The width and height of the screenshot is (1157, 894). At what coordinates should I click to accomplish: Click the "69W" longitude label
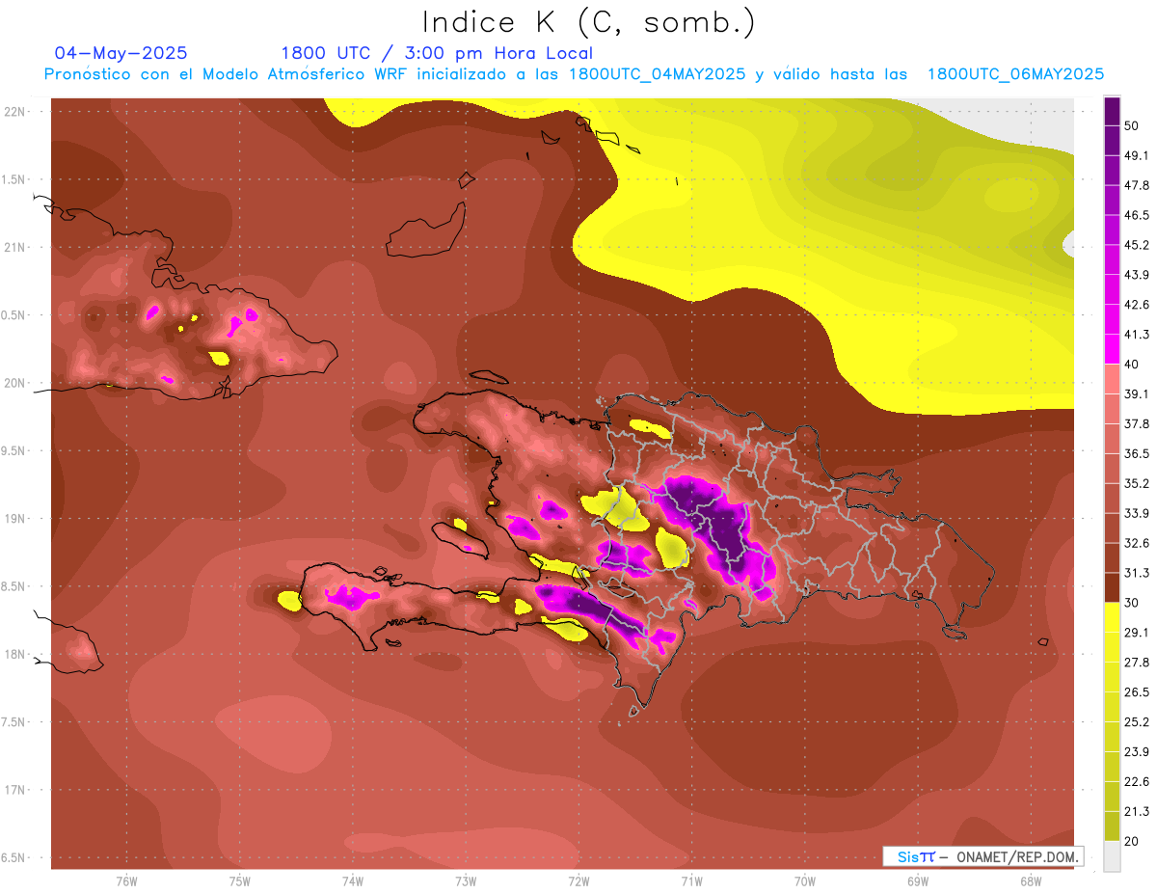(x=918, y=881)
